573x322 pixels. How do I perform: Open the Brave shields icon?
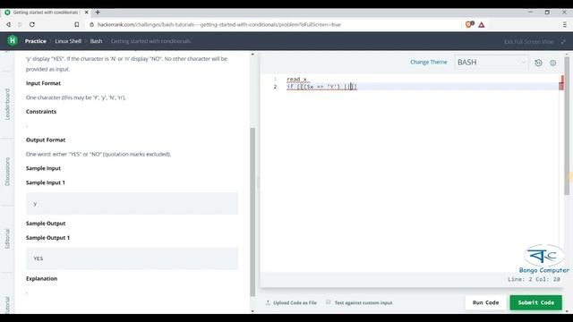point(469,24)
